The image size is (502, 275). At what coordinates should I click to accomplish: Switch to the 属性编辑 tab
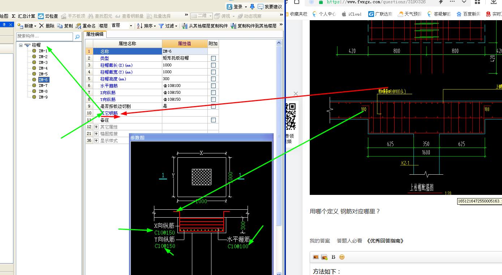(95, 34)
